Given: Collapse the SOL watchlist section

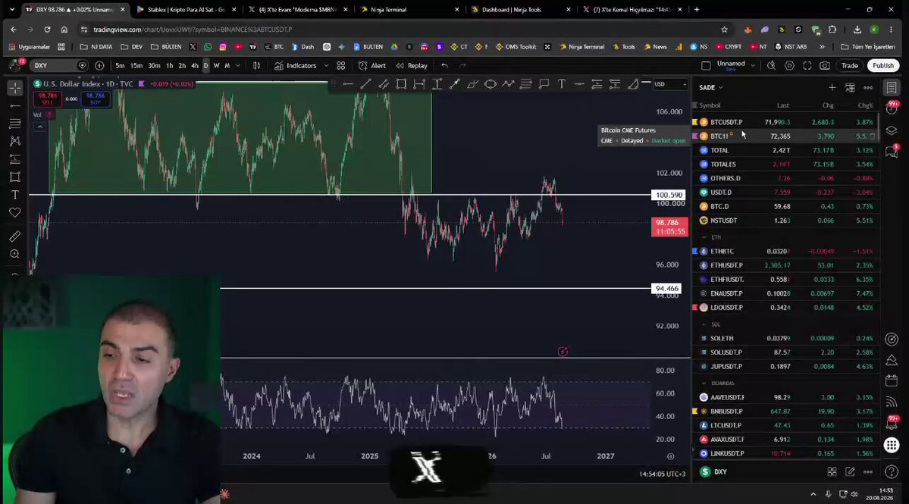Looking at the screenshot, I should point(704,324).
